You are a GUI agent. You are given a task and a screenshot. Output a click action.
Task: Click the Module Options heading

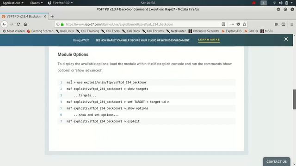click(x=73, y=54)
